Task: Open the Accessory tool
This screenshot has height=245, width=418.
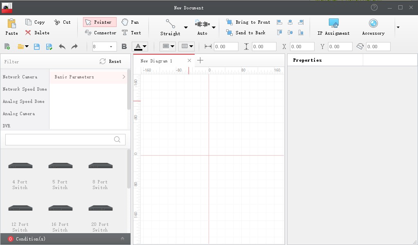Action: pyautogui.click(x=373, y=26)
